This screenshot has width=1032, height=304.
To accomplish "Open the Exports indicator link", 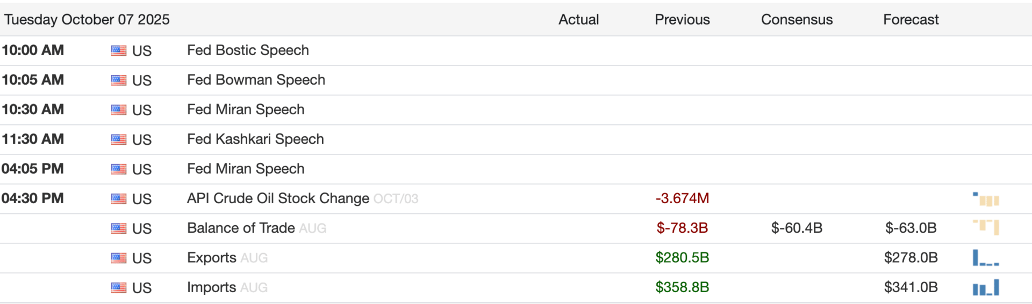I will [212, 258].
